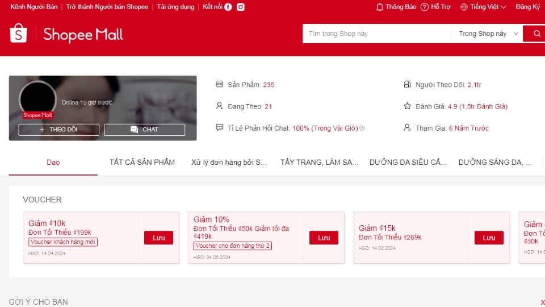The image size is (545, 307).
Task: Click the Shopee Mall wordmark
Action: point(83,34)
